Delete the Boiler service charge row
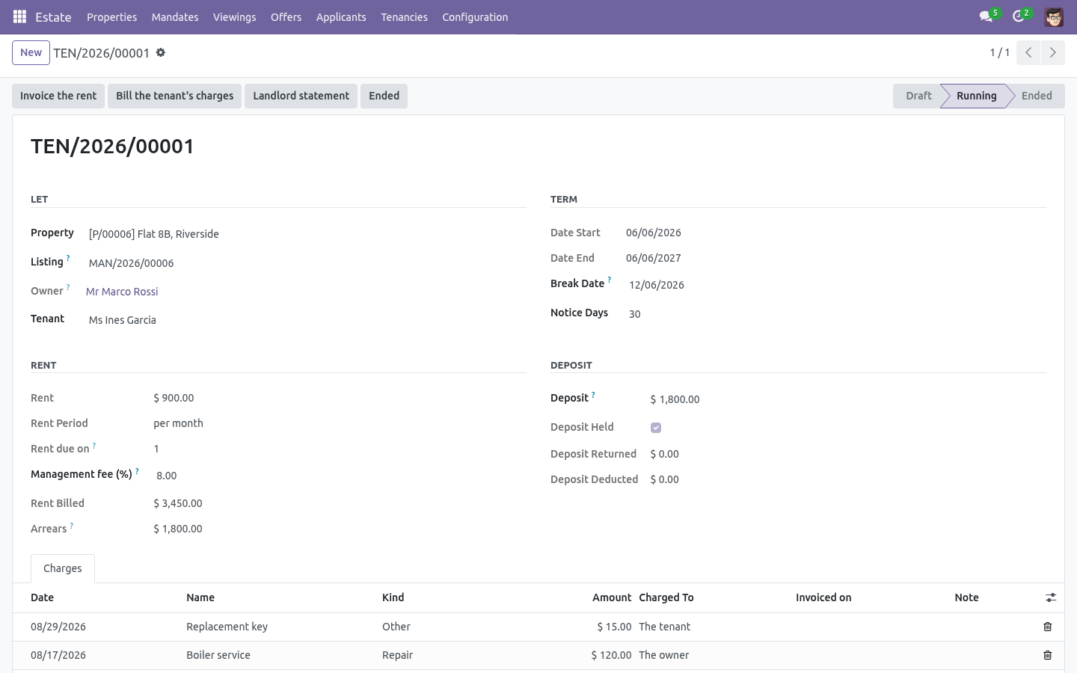This screenshot has height=673, width=1077. tap(1047, 655)
